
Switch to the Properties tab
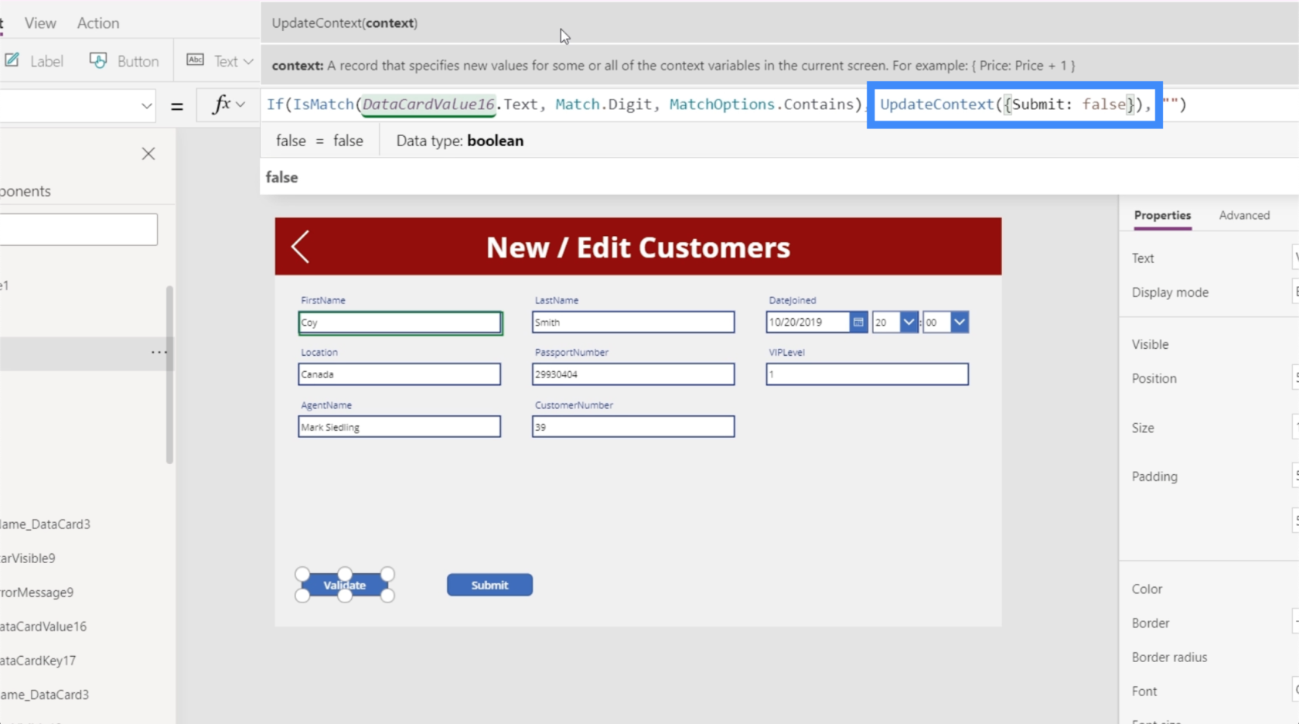point(1162,216)
